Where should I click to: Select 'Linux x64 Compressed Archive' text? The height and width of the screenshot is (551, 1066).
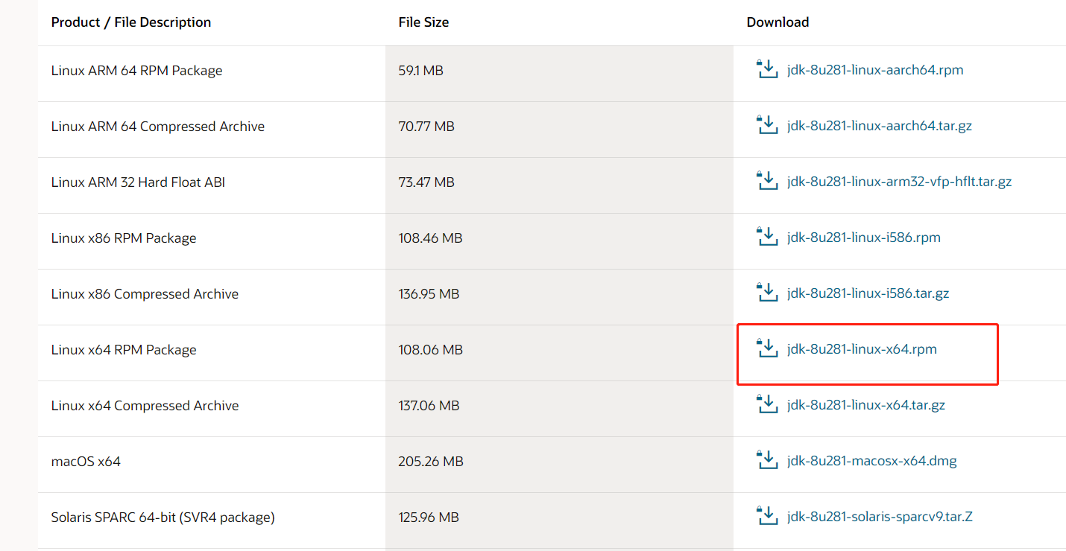(145, 406)
